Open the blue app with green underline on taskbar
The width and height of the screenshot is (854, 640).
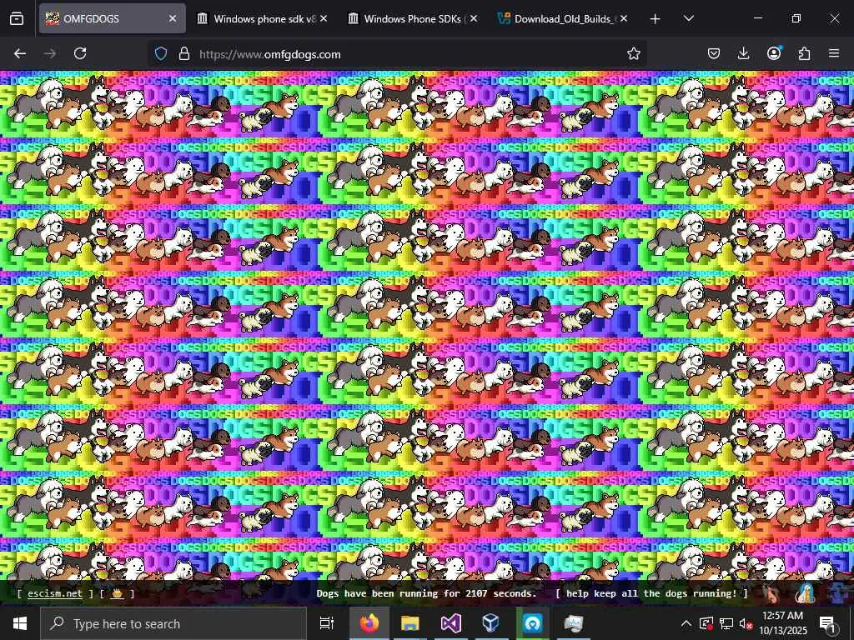[532, 623]
